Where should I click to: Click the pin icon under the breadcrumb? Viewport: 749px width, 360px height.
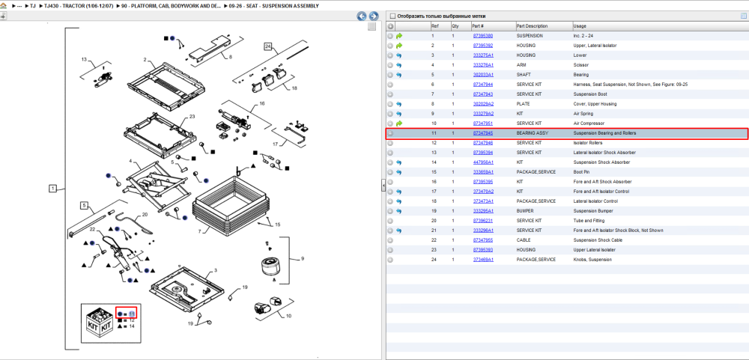click(3, 16)
